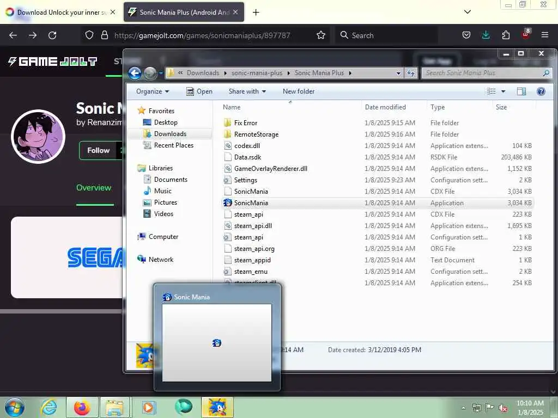Select Recent Places in the navigation pane
The height and width of the screenshot is (418, 558).
click(x=174, y=145)
